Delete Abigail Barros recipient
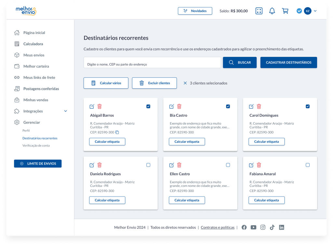The image size is (333, 246). point(100,106)
